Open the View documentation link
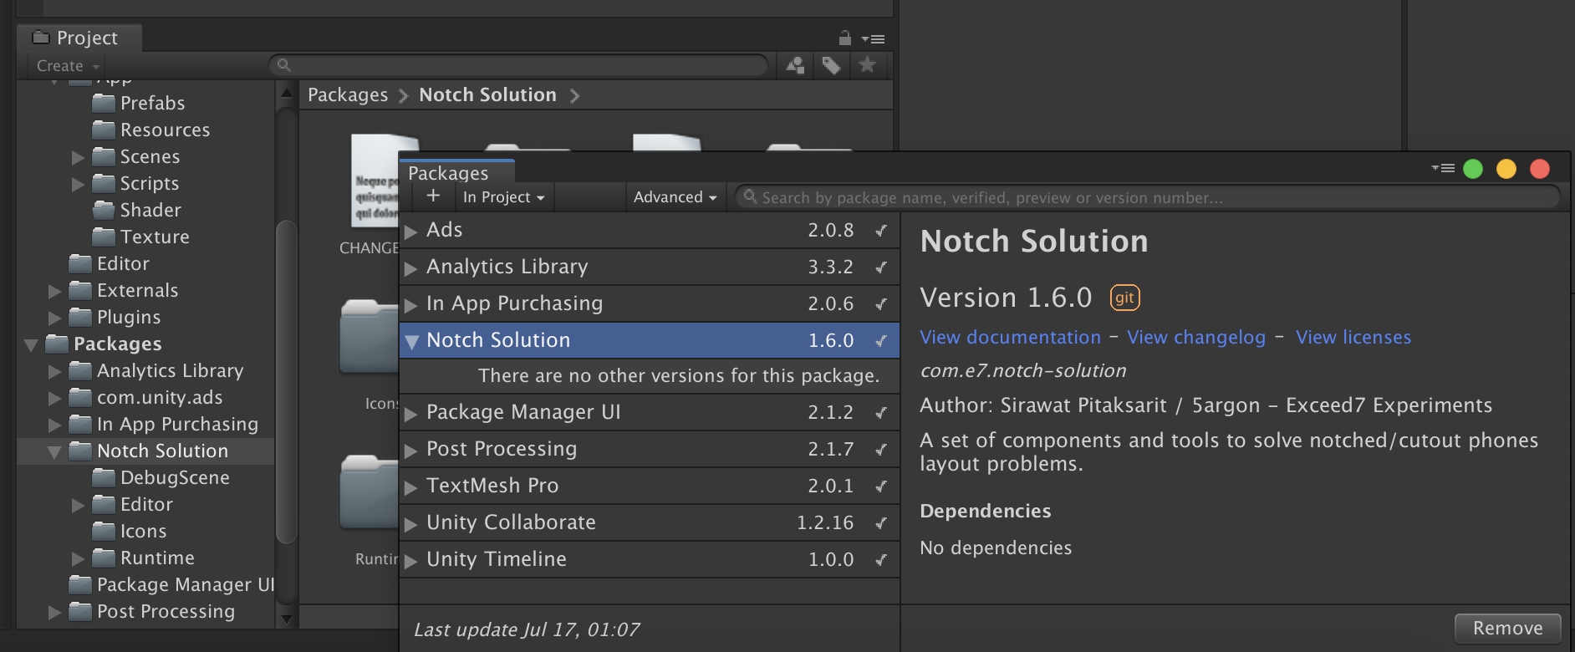The image size is (1575, 652). pyautogui.click(x=1010, y=338)
